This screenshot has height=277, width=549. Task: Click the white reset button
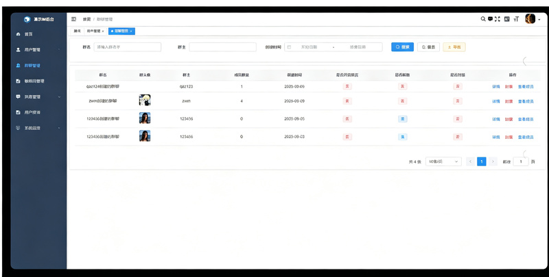(x=428, y=47)
